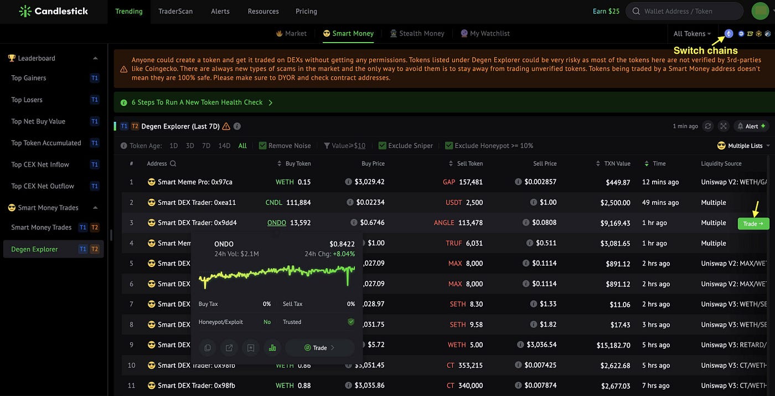Collapse the Leaderboard section
The image size is (775, 396).
point(95,58)
